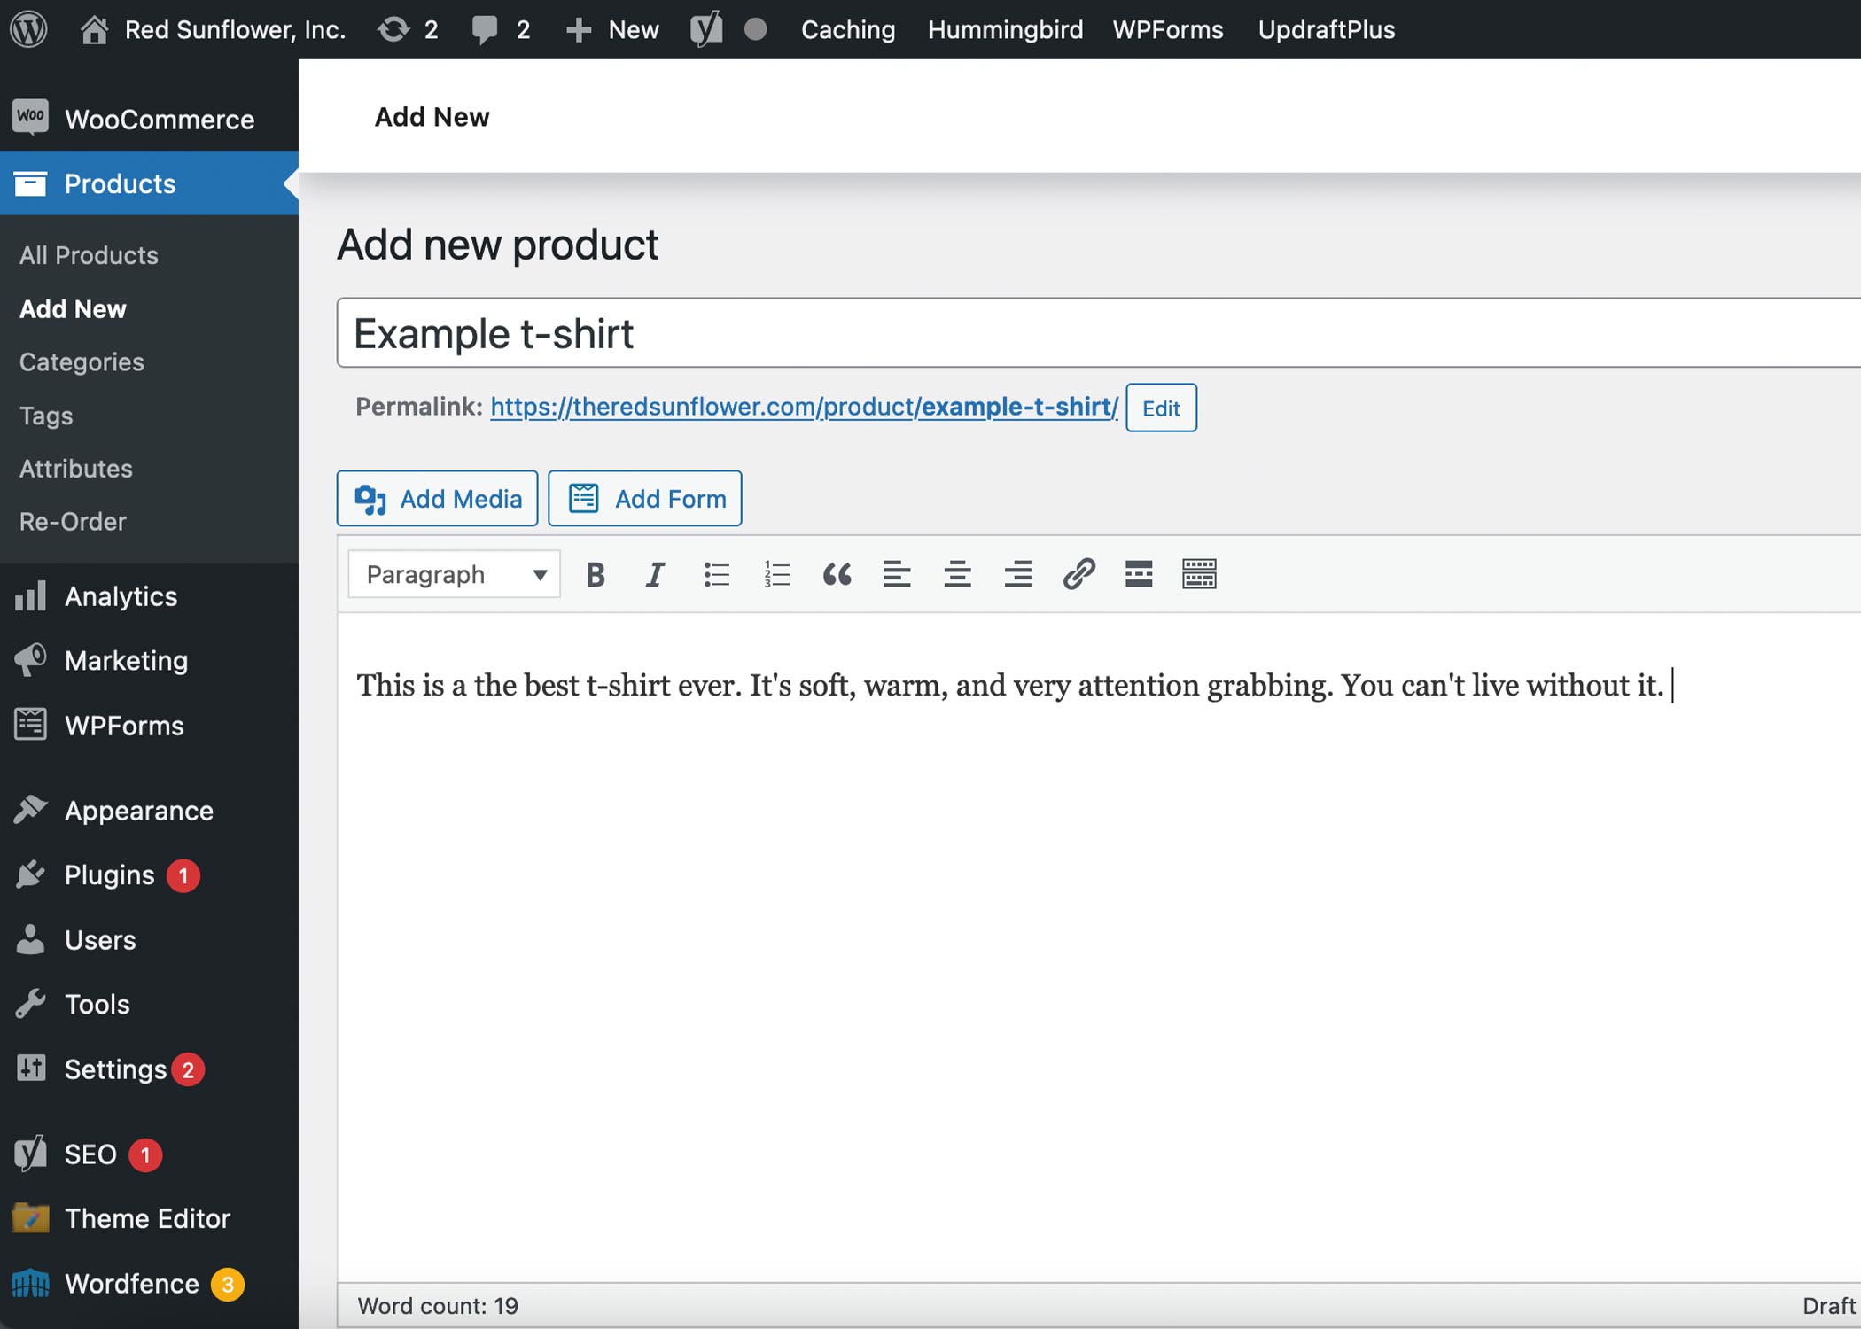Open Theme Editor in the sidebar
This screenshot has height=1329, width=1861.
tap(149, 1218)
